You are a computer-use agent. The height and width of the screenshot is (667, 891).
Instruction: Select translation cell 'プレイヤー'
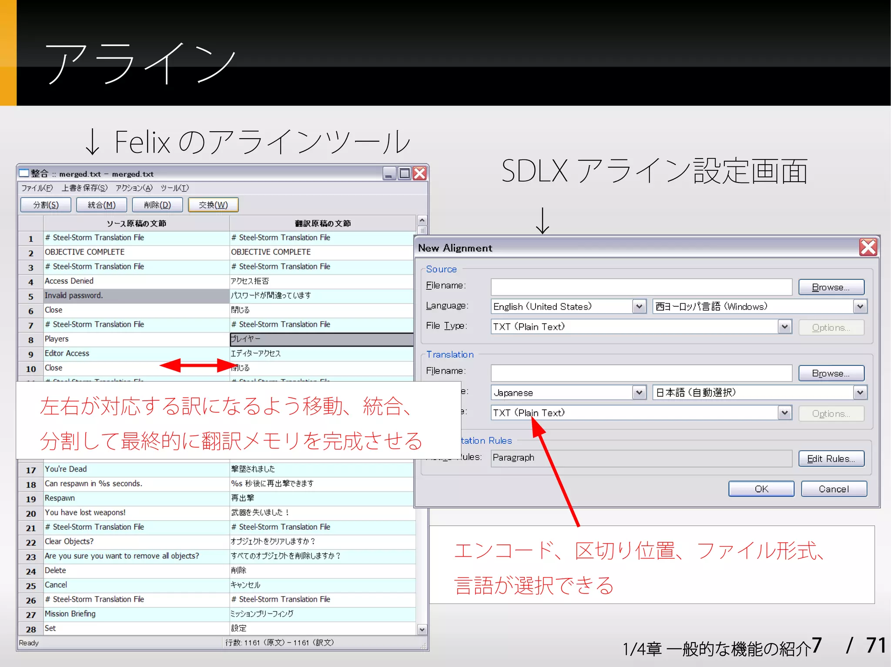322,339
